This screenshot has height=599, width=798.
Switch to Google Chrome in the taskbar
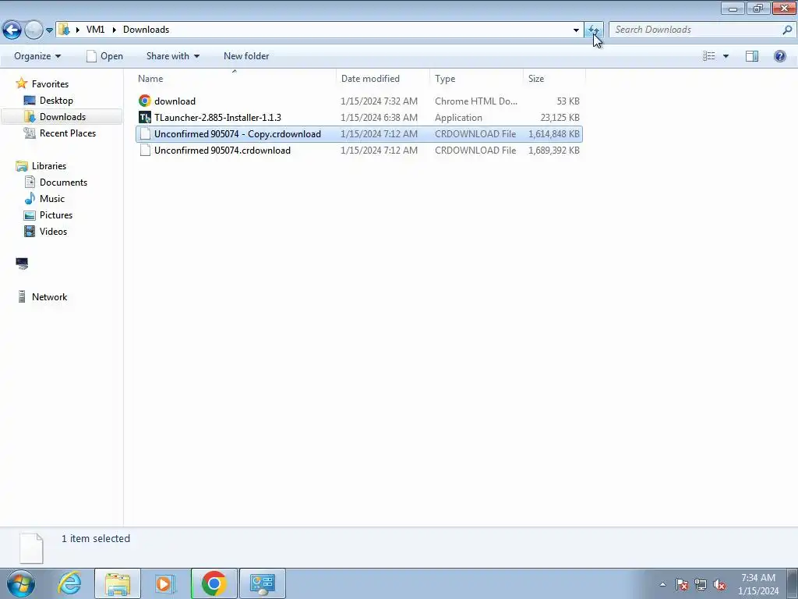click(214, 583)
